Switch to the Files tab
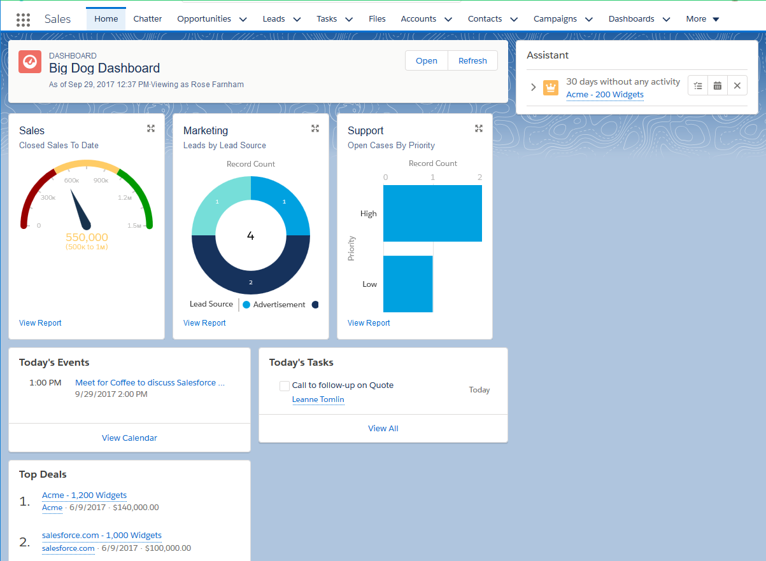 pyautogui.click(x=377, y=19)
